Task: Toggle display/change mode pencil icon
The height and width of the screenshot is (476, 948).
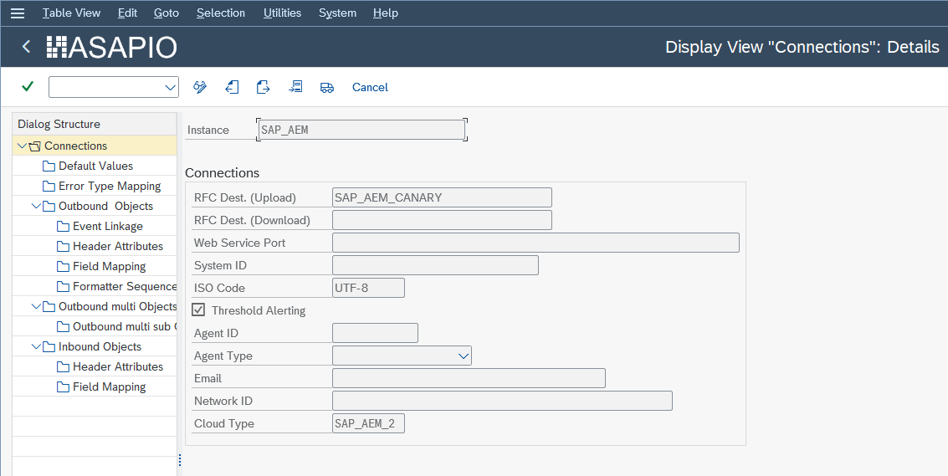Action: point(200,87)
